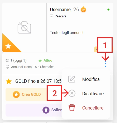Click the Attivo status indicator
The height and width of the screenshot is (123, 117).
click(45, 60)
